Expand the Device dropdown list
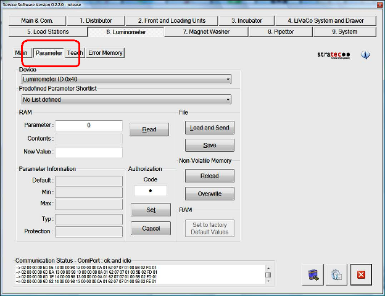Screen dimensions: 385x296 tap(228, 79)
